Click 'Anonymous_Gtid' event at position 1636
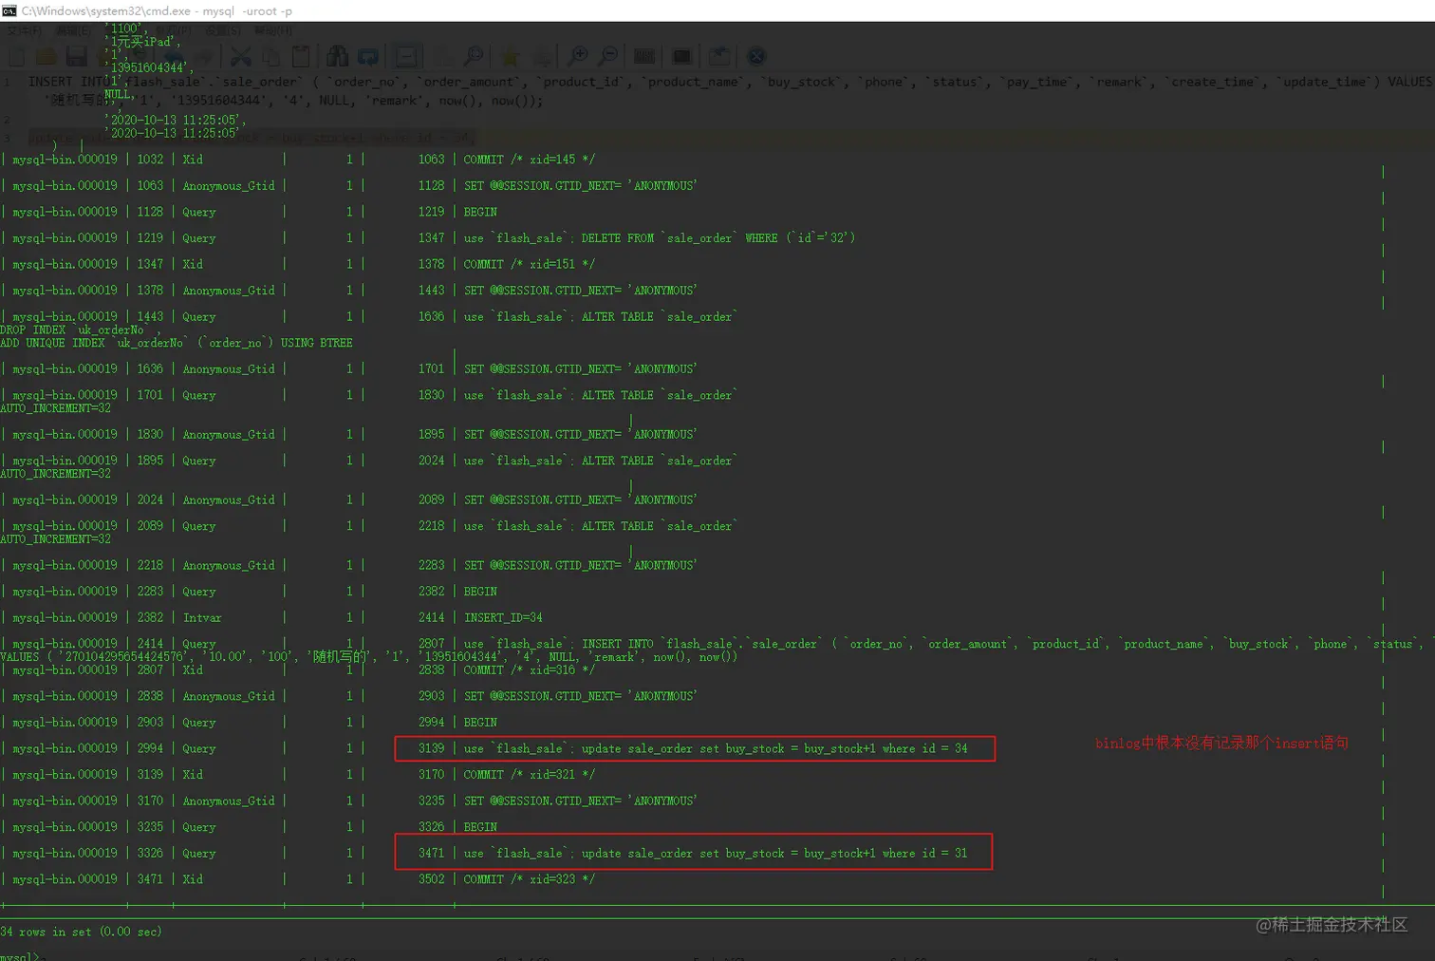This screenshot has width=1435, height=961. pos(229,368)
